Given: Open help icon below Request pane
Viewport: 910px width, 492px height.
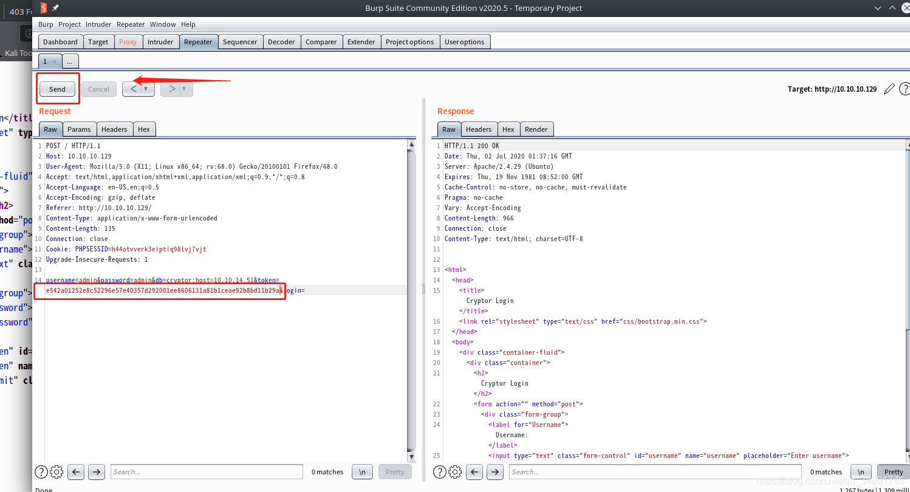Looking at the screenshot, I should 41,472.
